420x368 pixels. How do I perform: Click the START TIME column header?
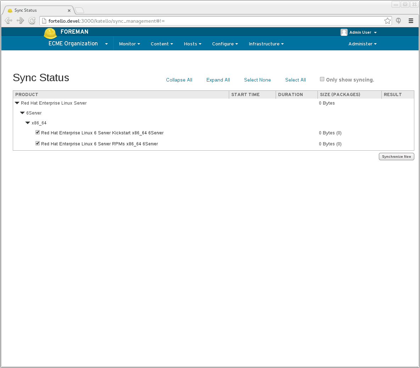pos(245,94)
